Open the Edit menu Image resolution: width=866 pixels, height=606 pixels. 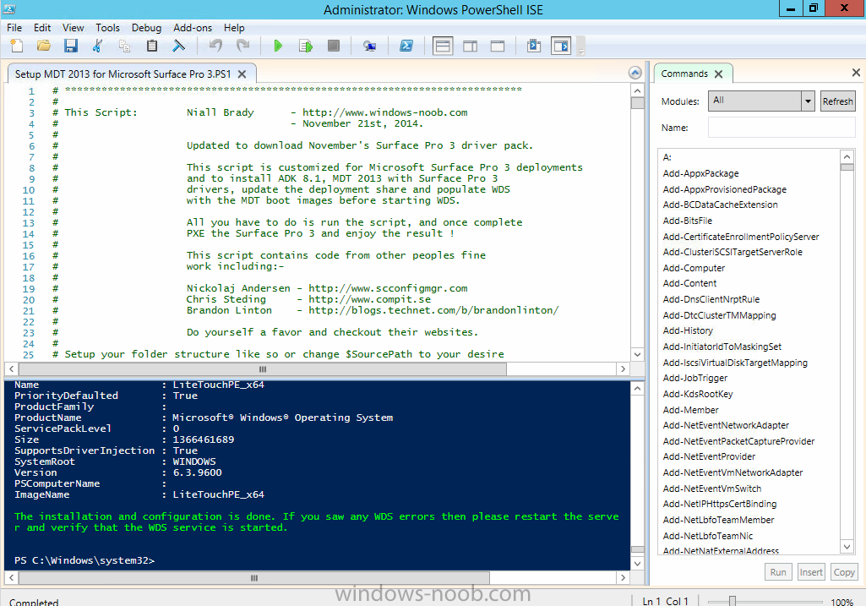(42, 28)
